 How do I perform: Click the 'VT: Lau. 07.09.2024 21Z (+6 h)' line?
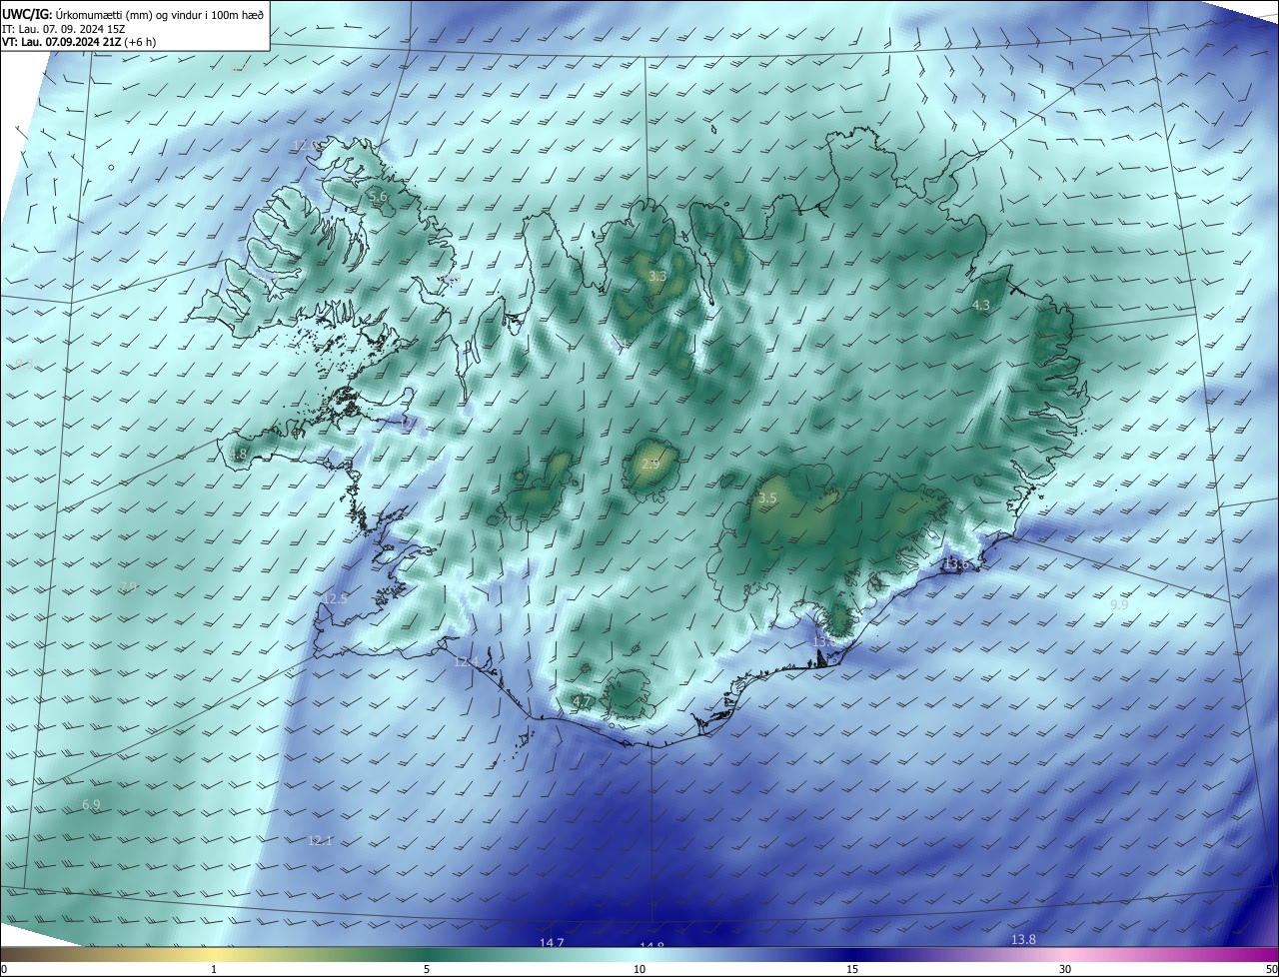[78, 42]
